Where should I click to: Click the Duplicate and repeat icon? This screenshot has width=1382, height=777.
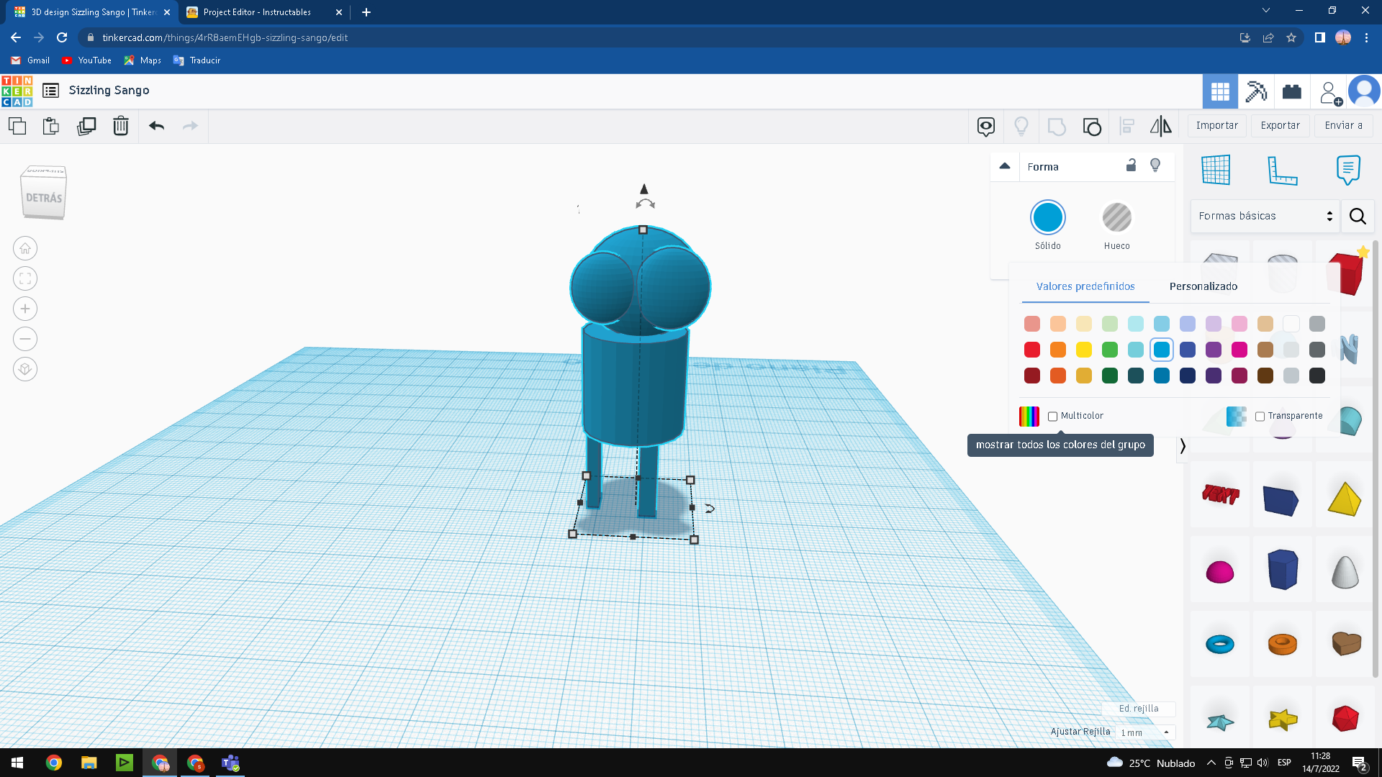86,126
